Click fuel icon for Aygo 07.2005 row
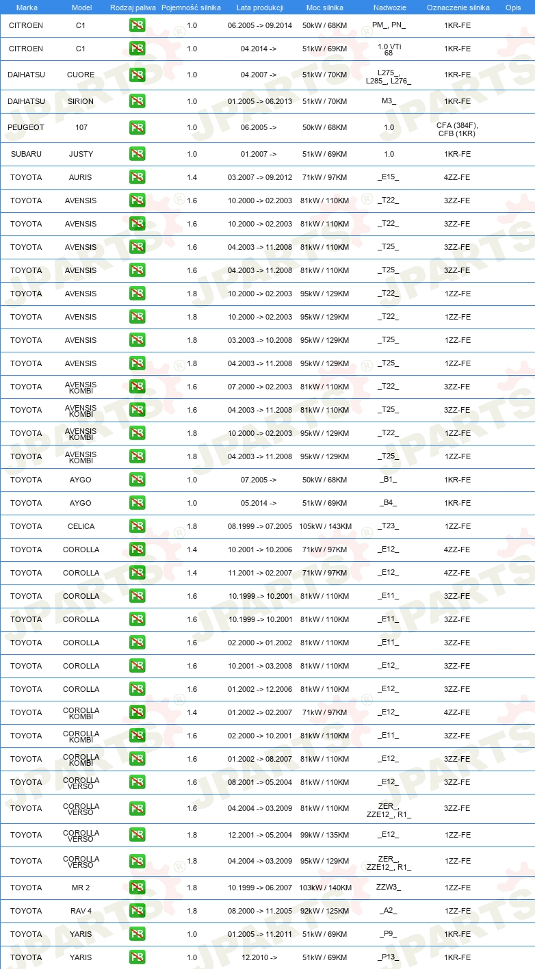 [x=137, y=480]
